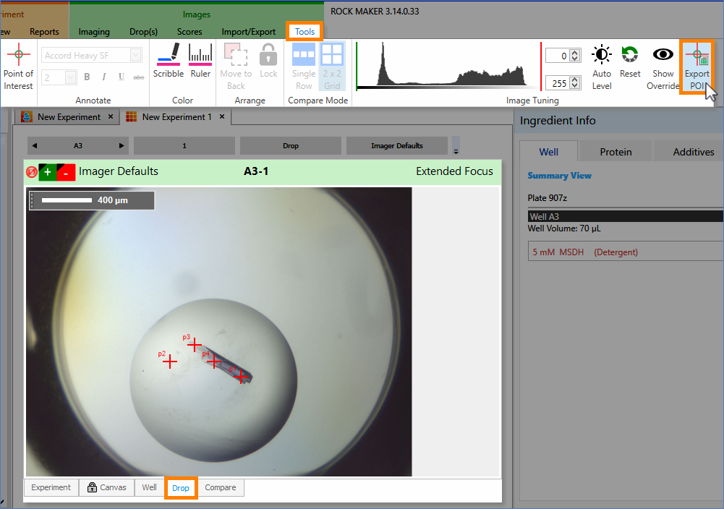Go to the previous well with left arrow
The height and width of the screenshot is (509, 724).
pos(34,146)
